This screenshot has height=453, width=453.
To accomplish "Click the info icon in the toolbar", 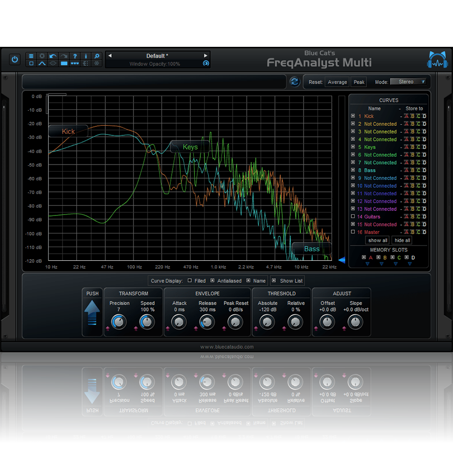I will (86, 56).
